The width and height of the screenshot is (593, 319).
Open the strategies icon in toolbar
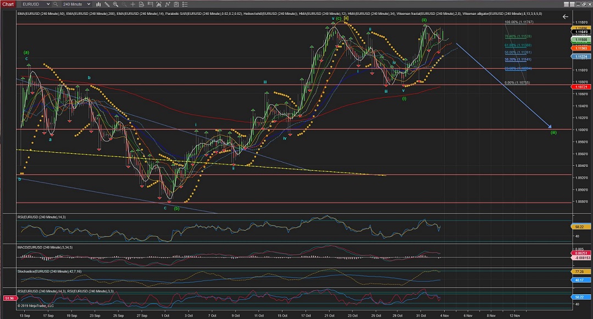tap(168, 4)
